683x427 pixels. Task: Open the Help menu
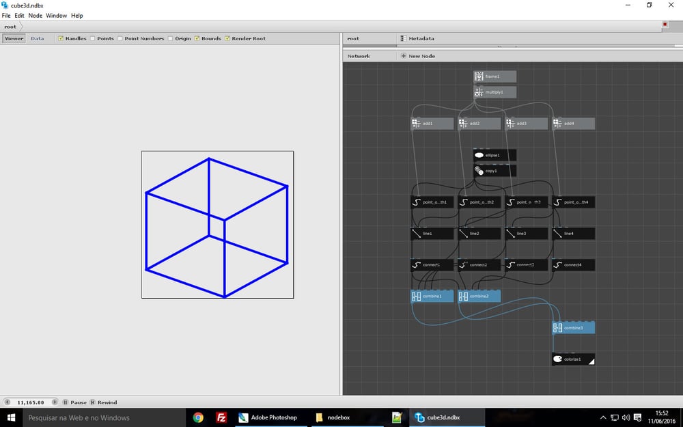[77, 15]
